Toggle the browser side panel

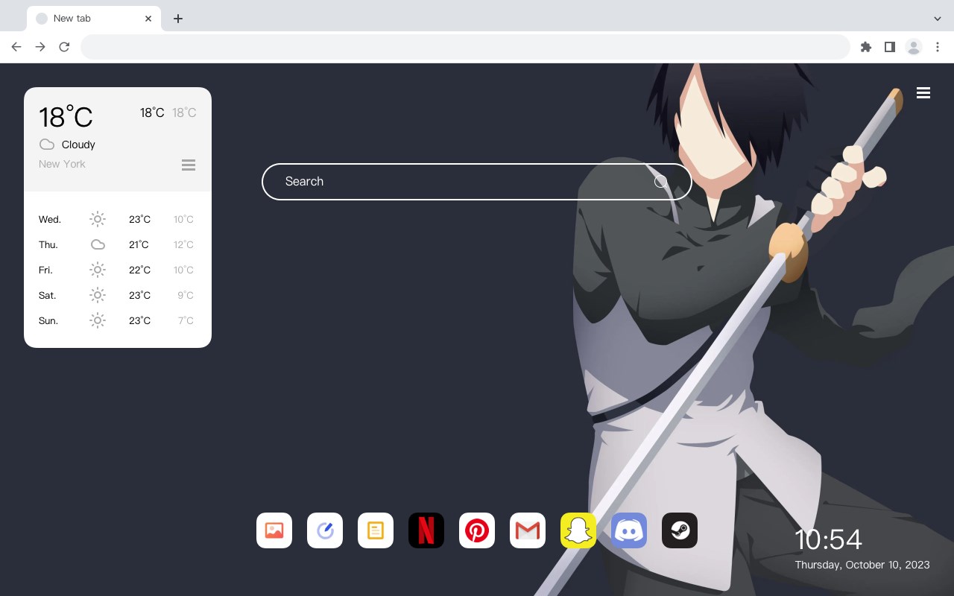click(x=890, y=47)
